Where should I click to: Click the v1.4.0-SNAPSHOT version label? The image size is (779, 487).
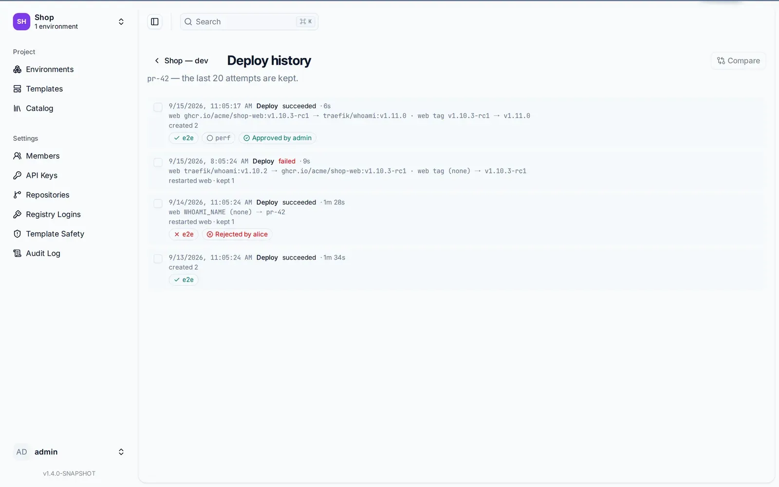tap(69, 473)
